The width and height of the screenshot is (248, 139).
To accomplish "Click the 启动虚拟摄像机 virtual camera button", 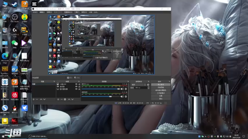I will [161, 90].
